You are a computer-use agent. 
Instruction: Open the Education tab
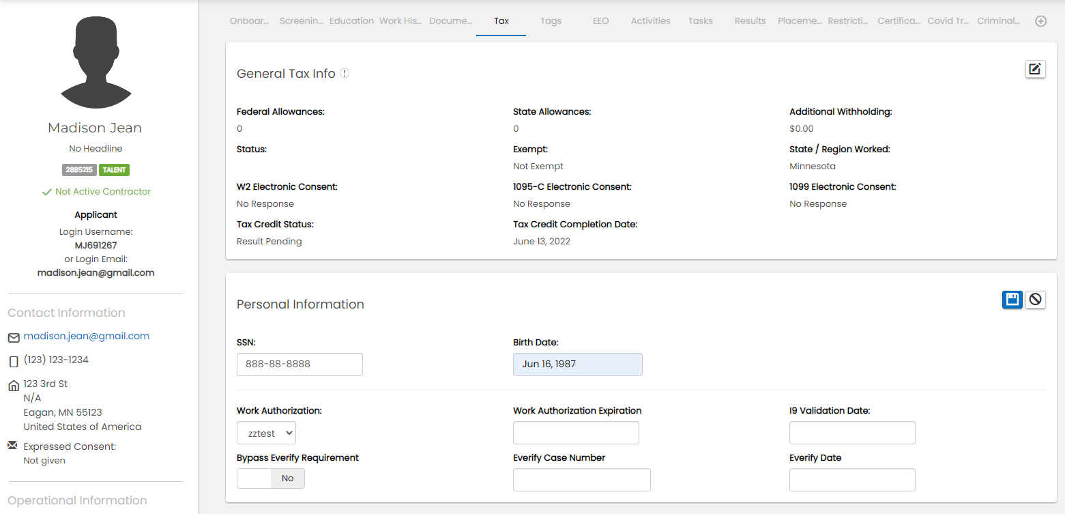coord(351,21)
